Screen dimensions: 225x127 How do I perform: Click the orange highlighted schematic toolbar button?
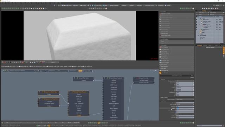click(80, 71)
